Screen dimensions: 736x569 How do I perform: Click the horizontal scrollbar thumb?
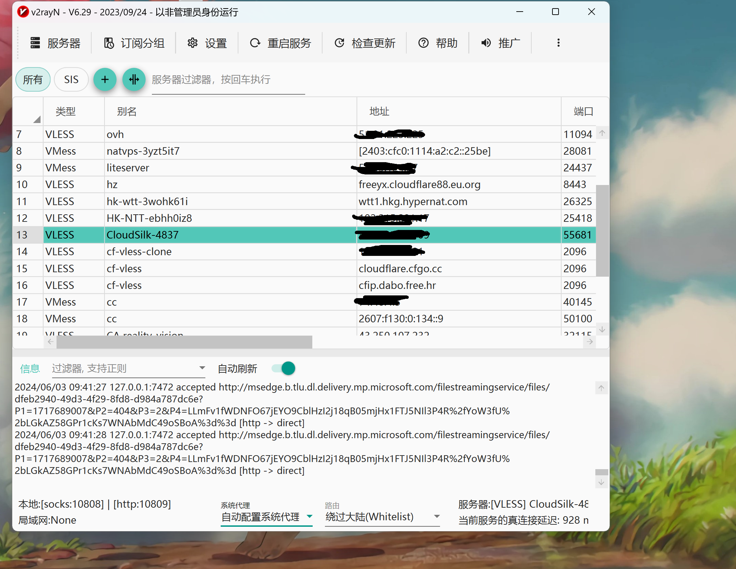(184, 342)
